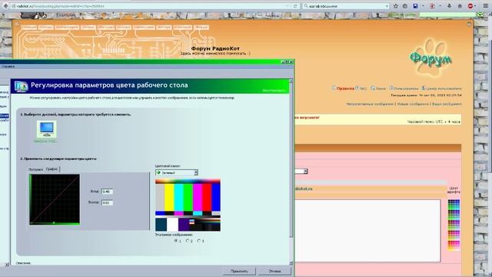Select reference image radio button 1
Screen dimensions: 492x277
point(176,241)
